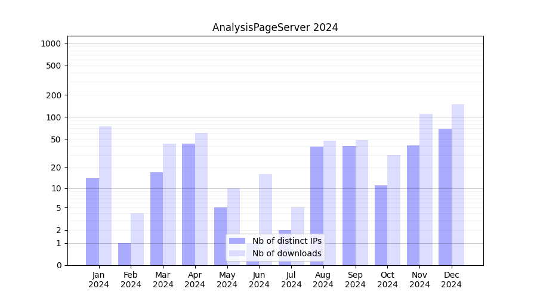The height and width of the screenshot is (298, 537).
Task: Click the dark blue distinct IPs legend swatch
Action: coord(237,241)
